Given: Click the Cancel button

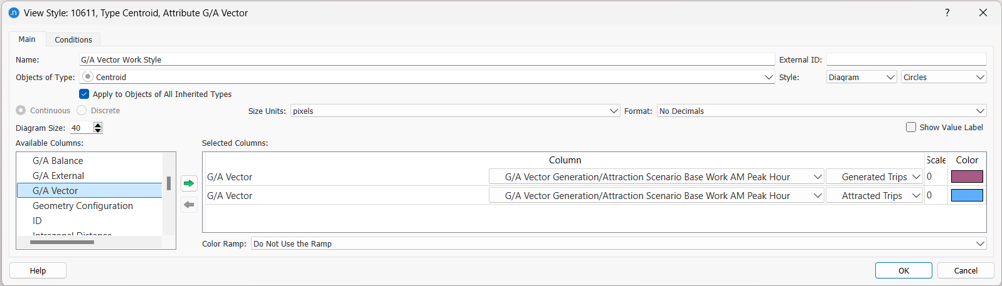Looking at the screenshot, I should (966, 270).
